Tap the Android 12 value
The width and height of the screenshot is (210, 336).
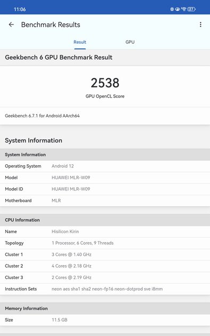(62, 166)
